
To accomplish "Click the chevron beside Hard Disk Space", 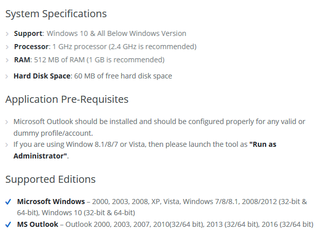I will click(x=8, y=76).
